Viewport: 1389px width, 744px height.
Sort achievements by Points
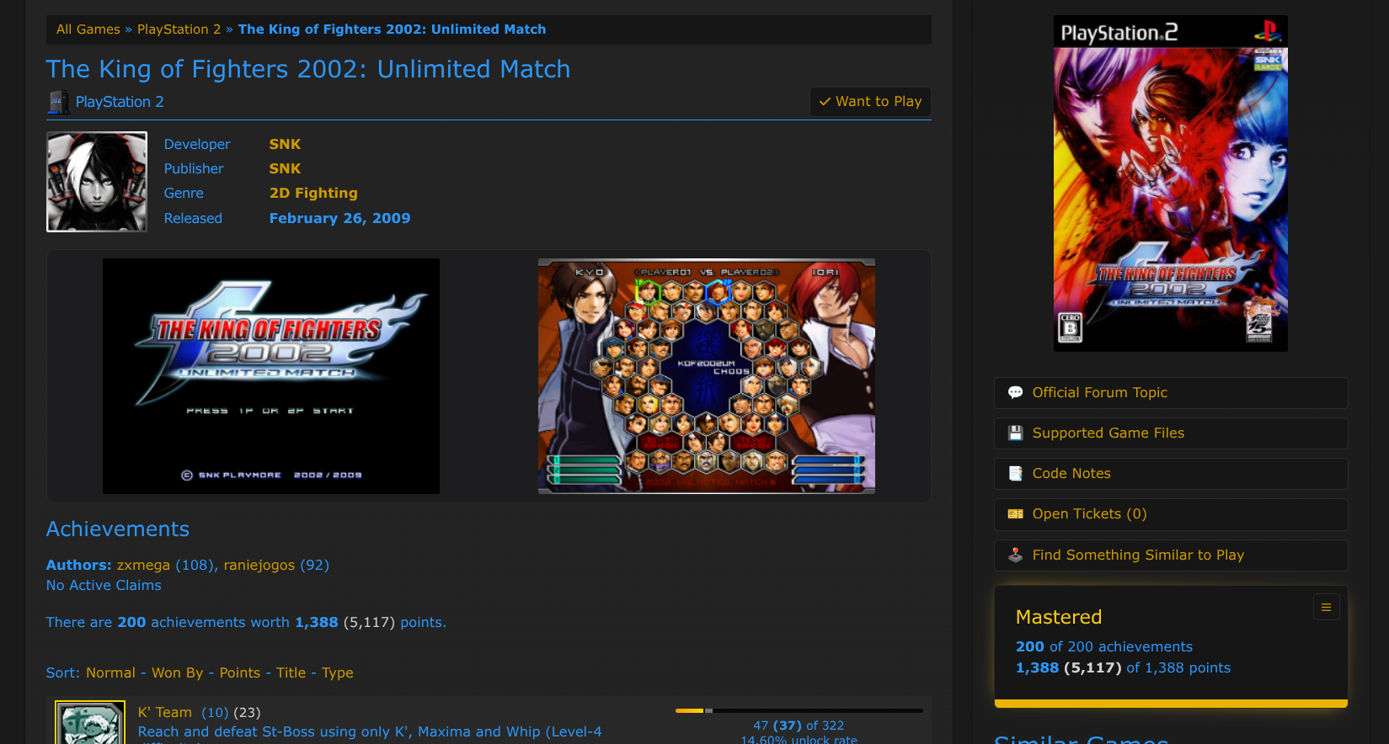[x=240, y=673]
